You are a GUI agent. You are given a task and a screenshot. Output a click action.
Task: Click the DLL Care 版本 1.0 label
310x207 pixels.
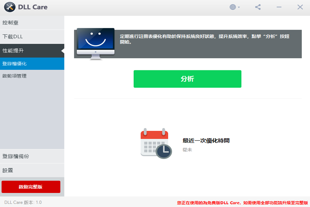(x=23, y=202)
